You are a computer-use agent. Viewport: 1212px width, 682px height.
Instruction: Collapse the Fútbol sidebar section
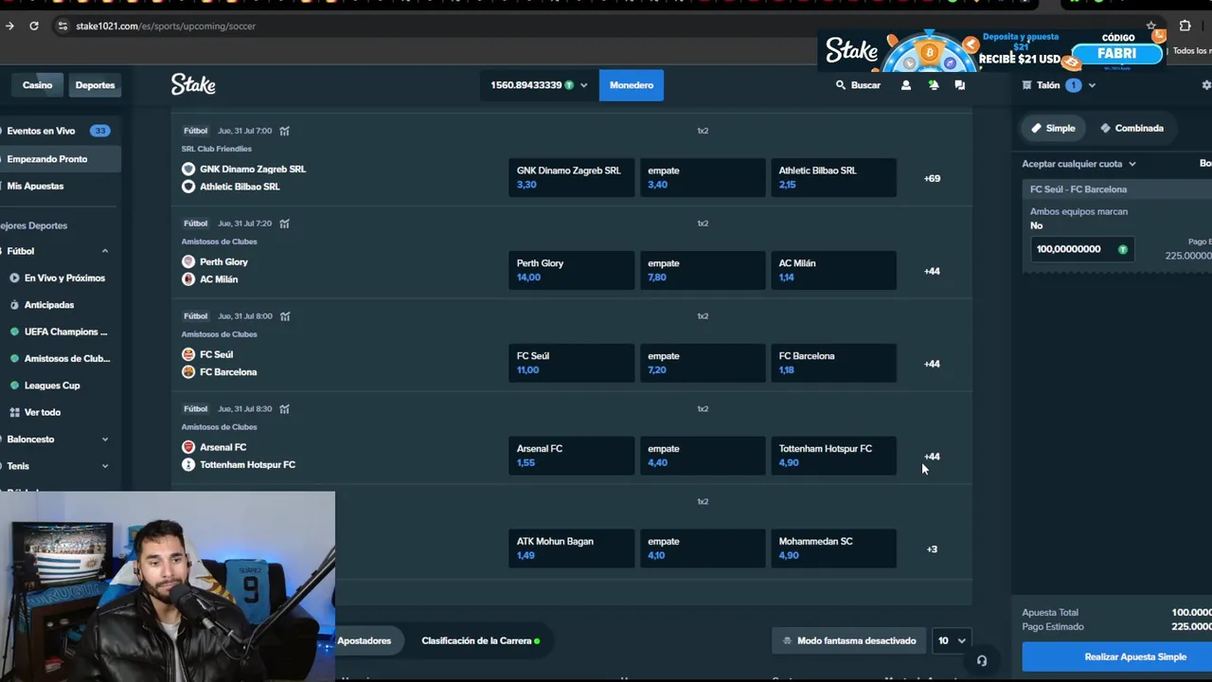tap(105, 251)
